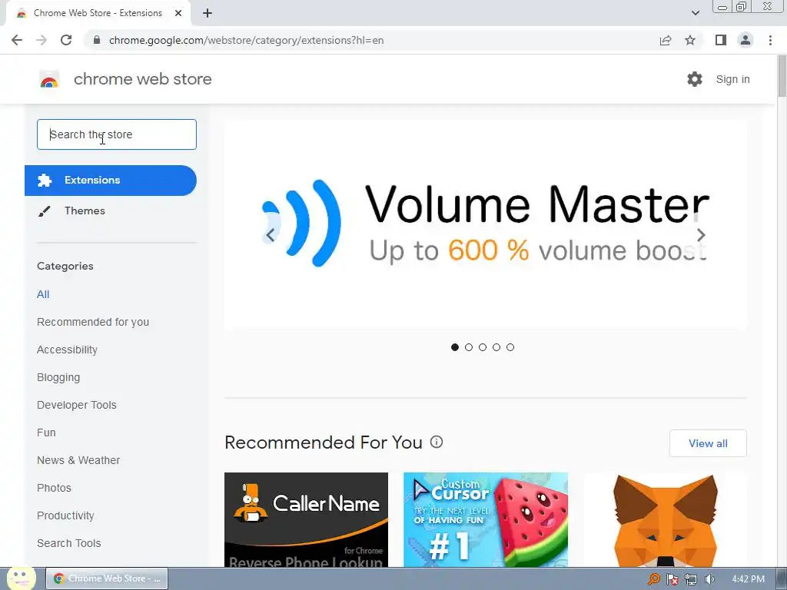Close the Chrome Web Store tab
The height and width of the screenshot is (590, 787).
point(178,13)
